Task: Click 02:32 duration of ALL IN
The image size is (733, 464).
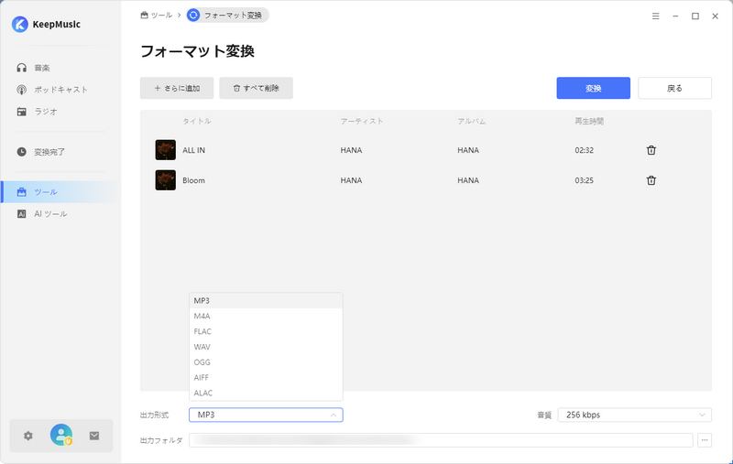Action: click(584, 150)
